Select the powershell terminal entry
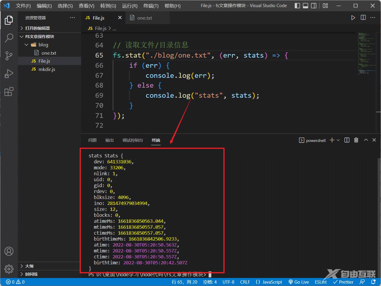This screenshot has height=286, width=381. [x=312, y=140]
